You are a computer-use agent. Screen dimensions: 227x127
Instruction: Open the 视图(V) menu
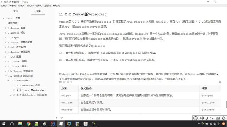(x=39, y=6)
